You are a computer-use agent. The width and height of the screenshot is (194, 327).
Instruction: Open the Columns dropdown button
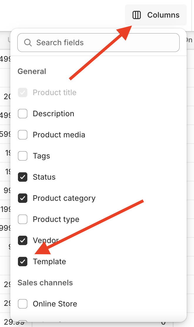click(x=155, y=15)
